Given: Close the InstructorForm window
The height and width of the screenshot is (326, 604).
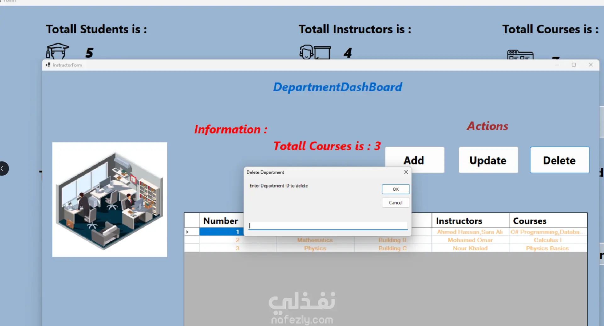Looking at the screenshot, I should (x=591, y=65).
